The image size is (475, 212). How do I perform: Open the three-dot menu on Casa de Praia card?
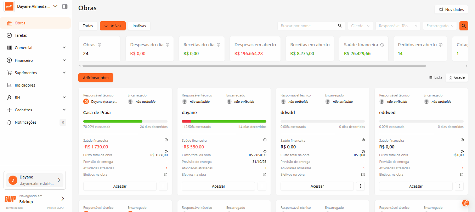click(163, 186)
